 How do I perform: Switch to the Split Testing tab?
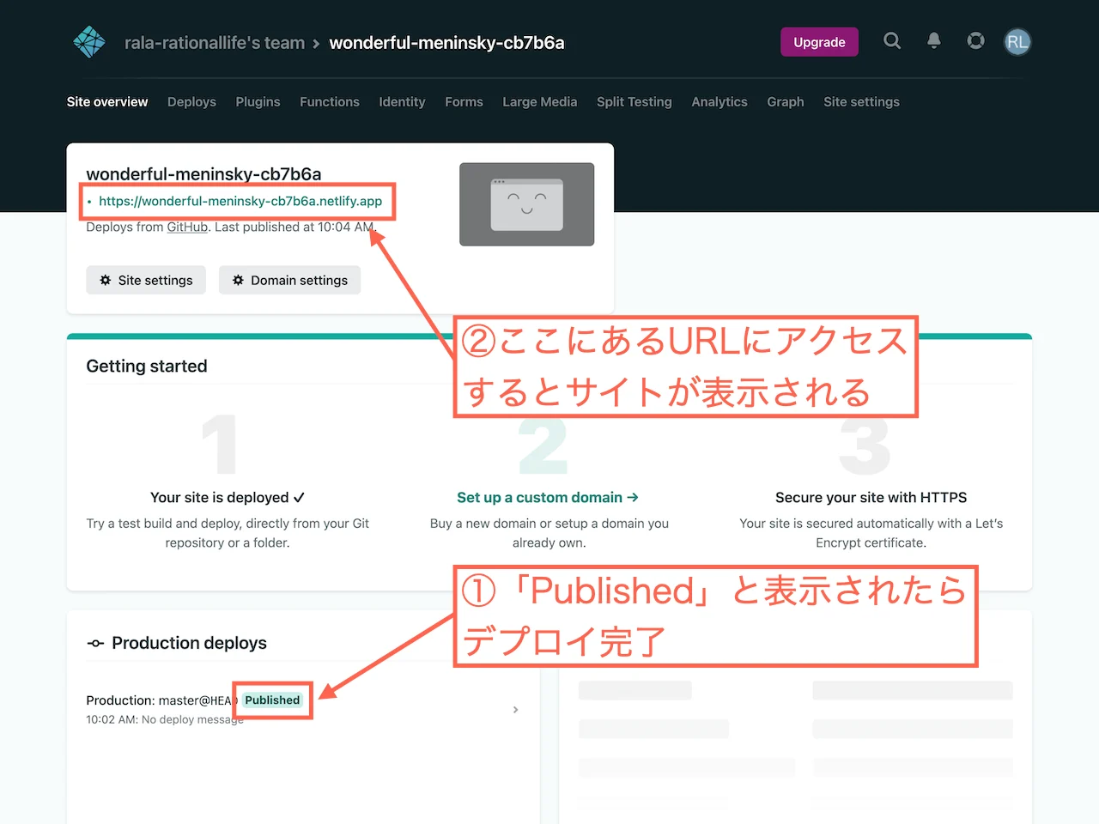(635, 102)
